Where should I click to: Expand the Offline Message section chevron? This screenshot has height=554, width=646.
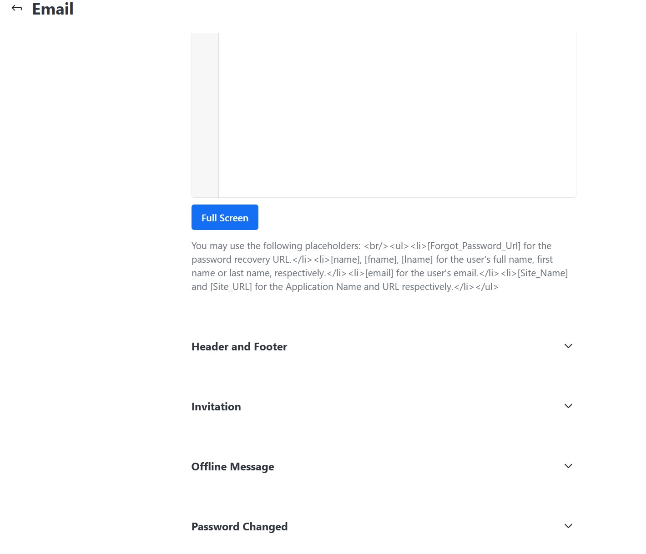pos(568,466)
